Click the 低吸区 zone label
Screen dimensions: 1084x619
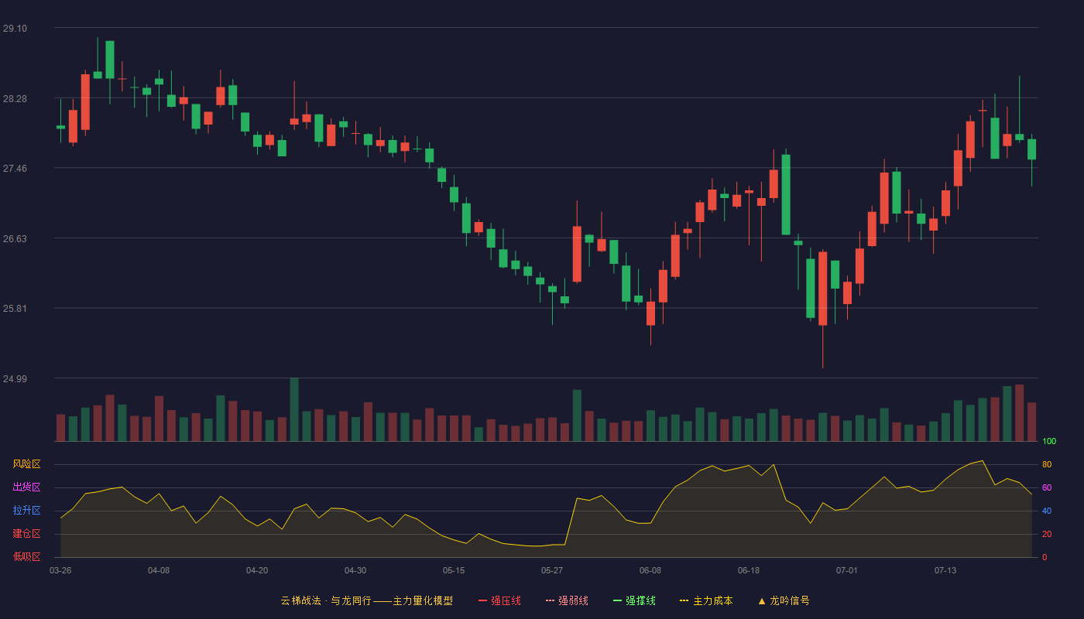[x=26, y=557]
